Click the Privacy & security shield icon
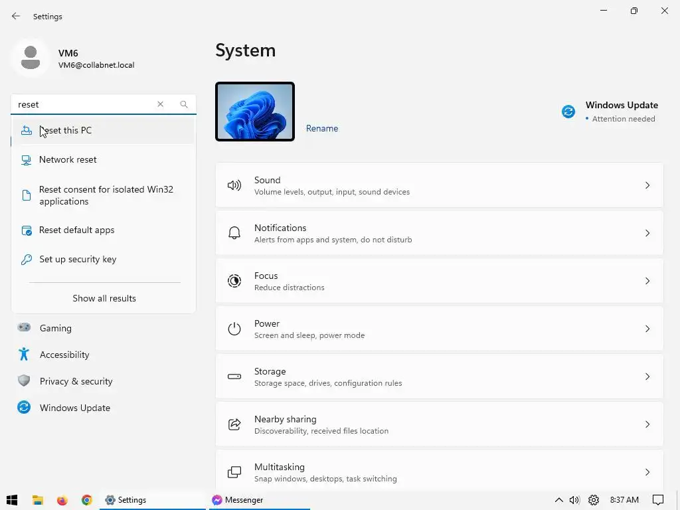 point(24,381)
